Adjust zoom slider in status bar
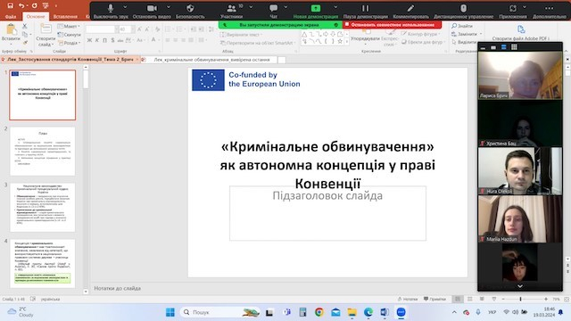 click(521, 300)
